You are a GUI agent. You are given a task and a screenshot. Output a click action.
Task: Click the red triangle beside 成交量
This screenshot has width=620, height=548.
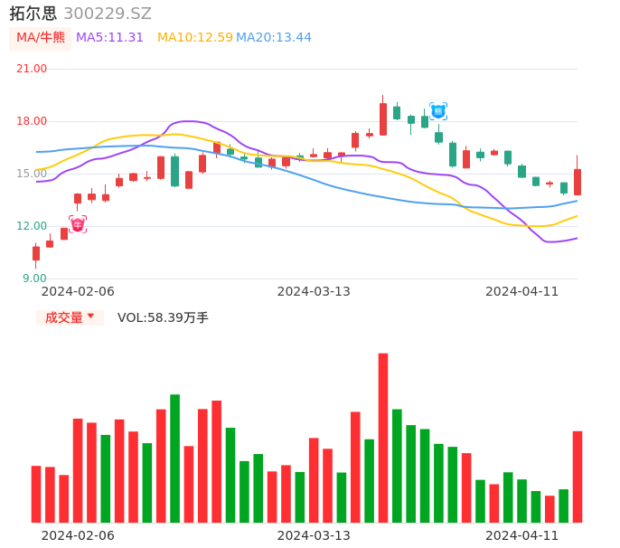90,317
